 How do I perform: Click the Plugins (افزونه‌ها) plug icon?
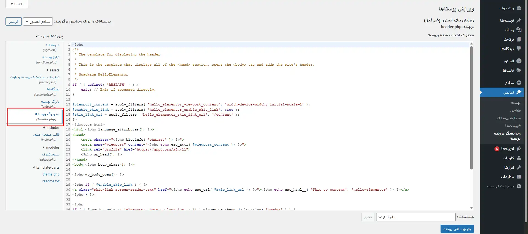pyautogui.click(x=519, y=149)
